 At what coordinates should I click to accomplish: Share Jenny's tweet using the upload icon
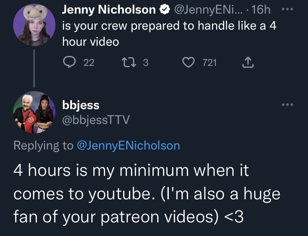[x=248, y=62]
